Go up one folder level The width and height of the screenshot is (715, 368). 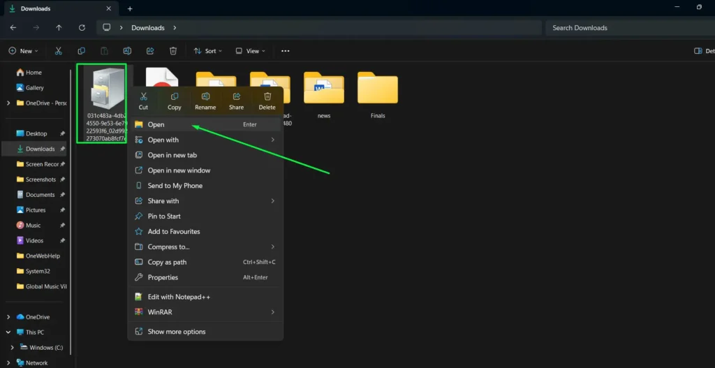[x=59, y=28]
